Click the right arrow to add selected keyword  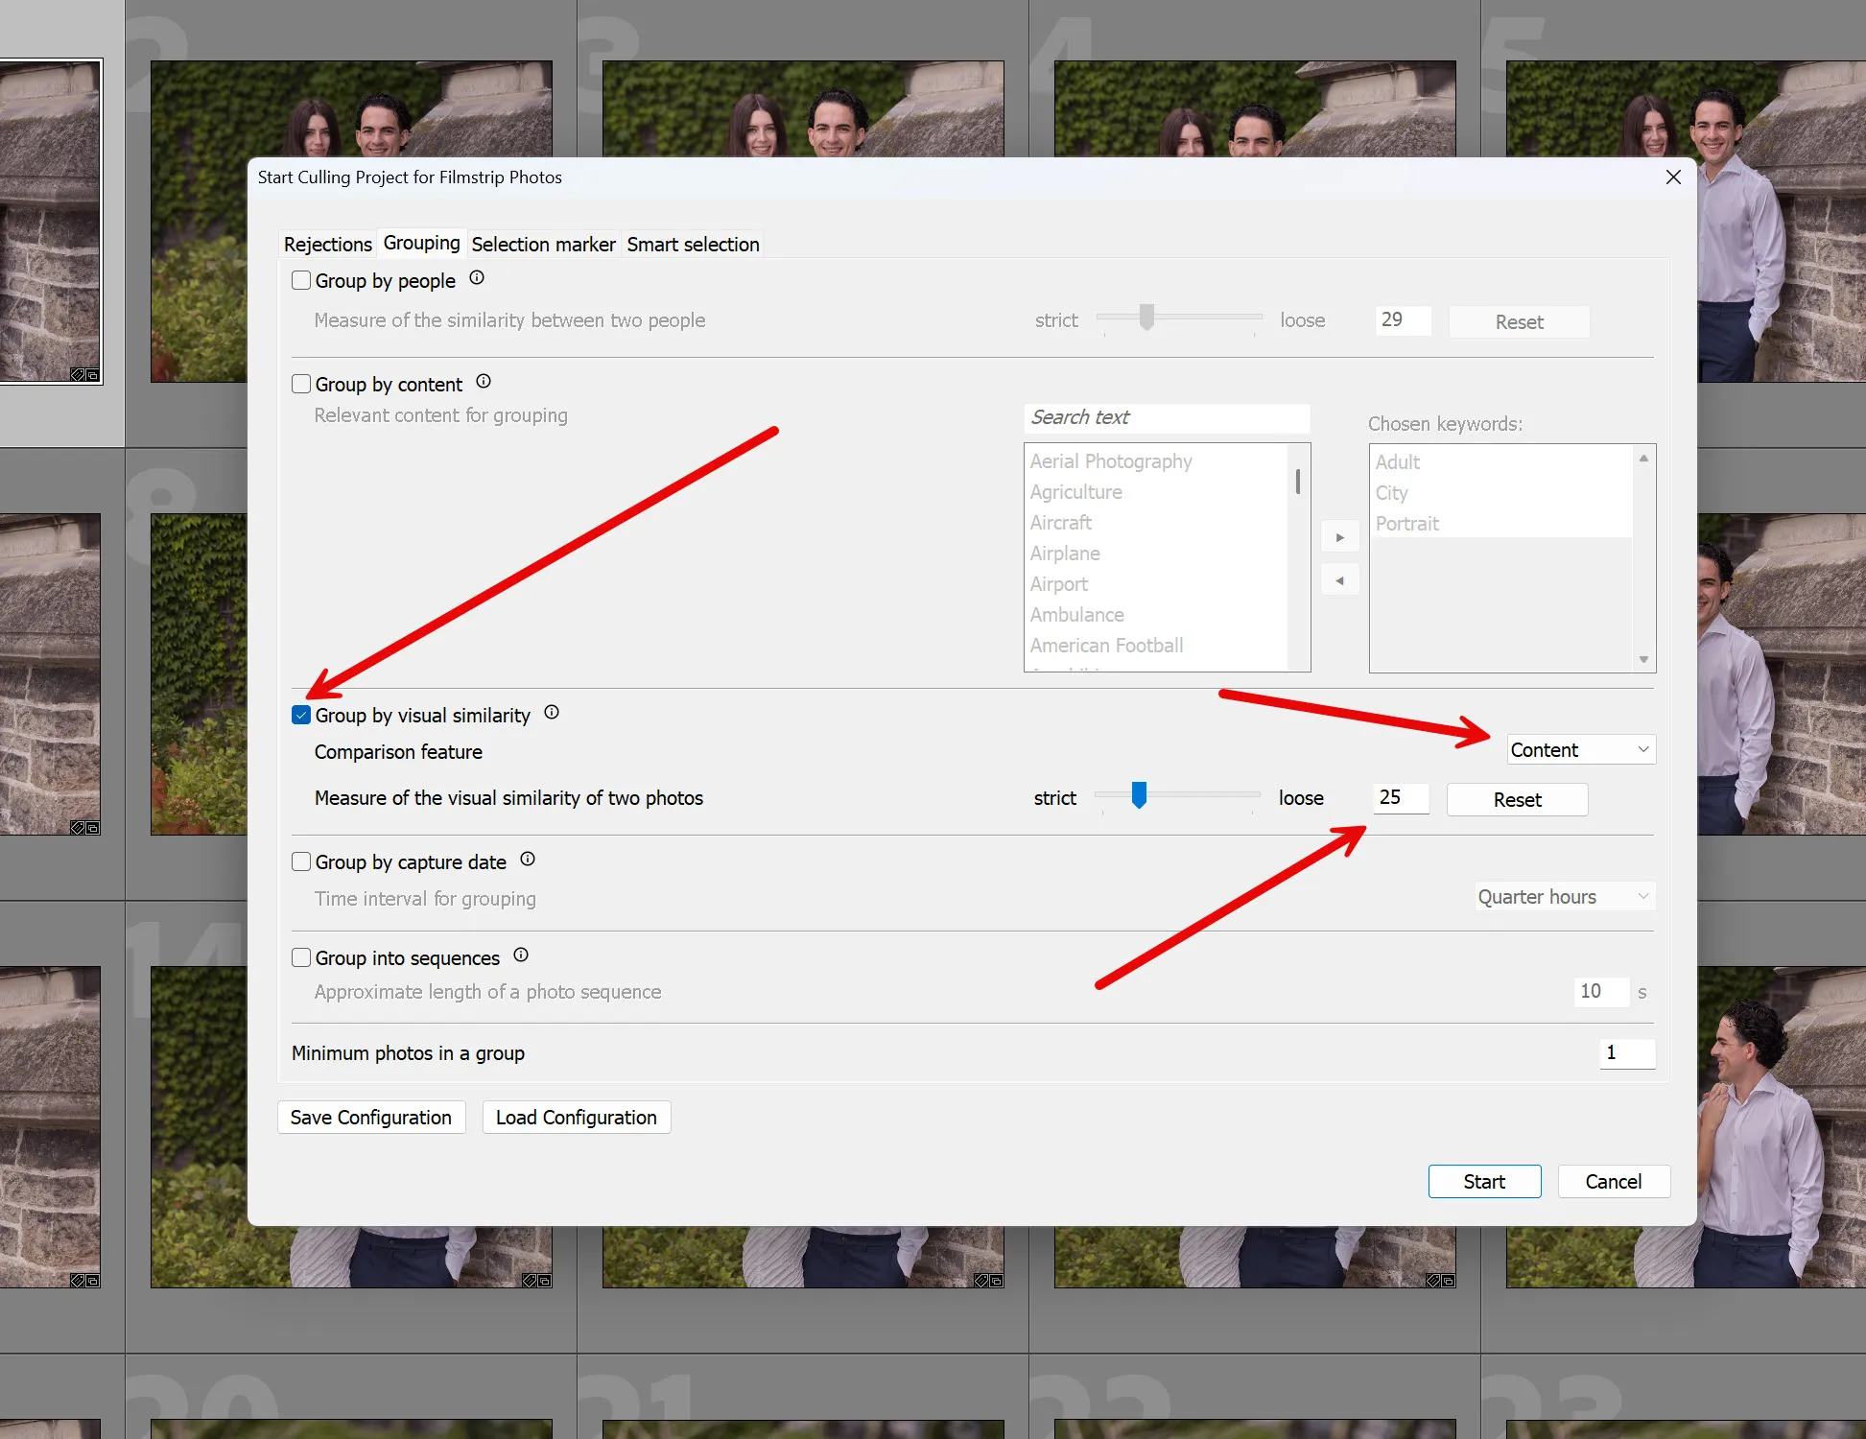point(1339,536)
